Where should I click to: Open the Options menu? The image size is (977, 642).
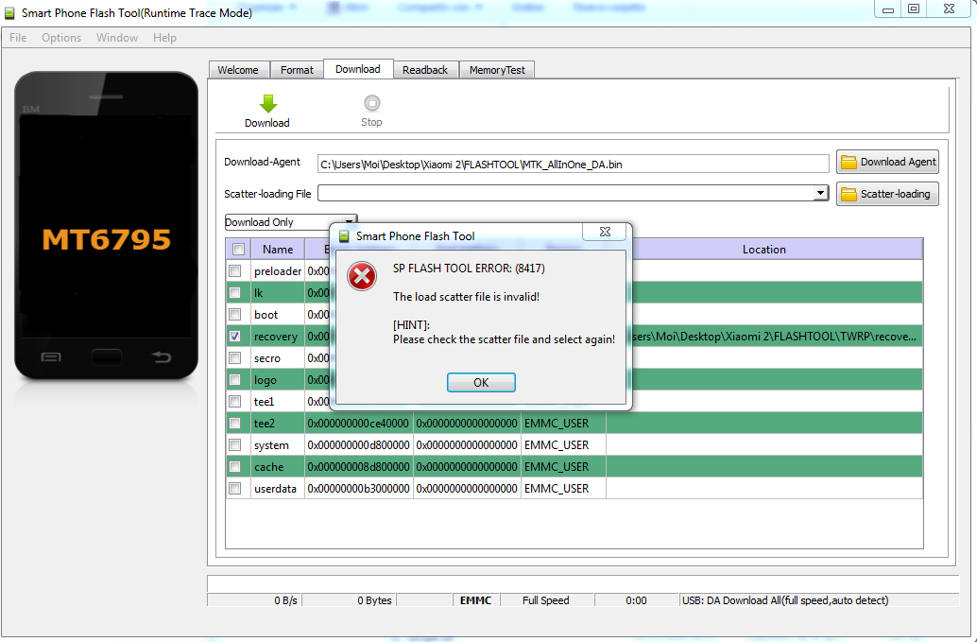click(x=61, y=38)
